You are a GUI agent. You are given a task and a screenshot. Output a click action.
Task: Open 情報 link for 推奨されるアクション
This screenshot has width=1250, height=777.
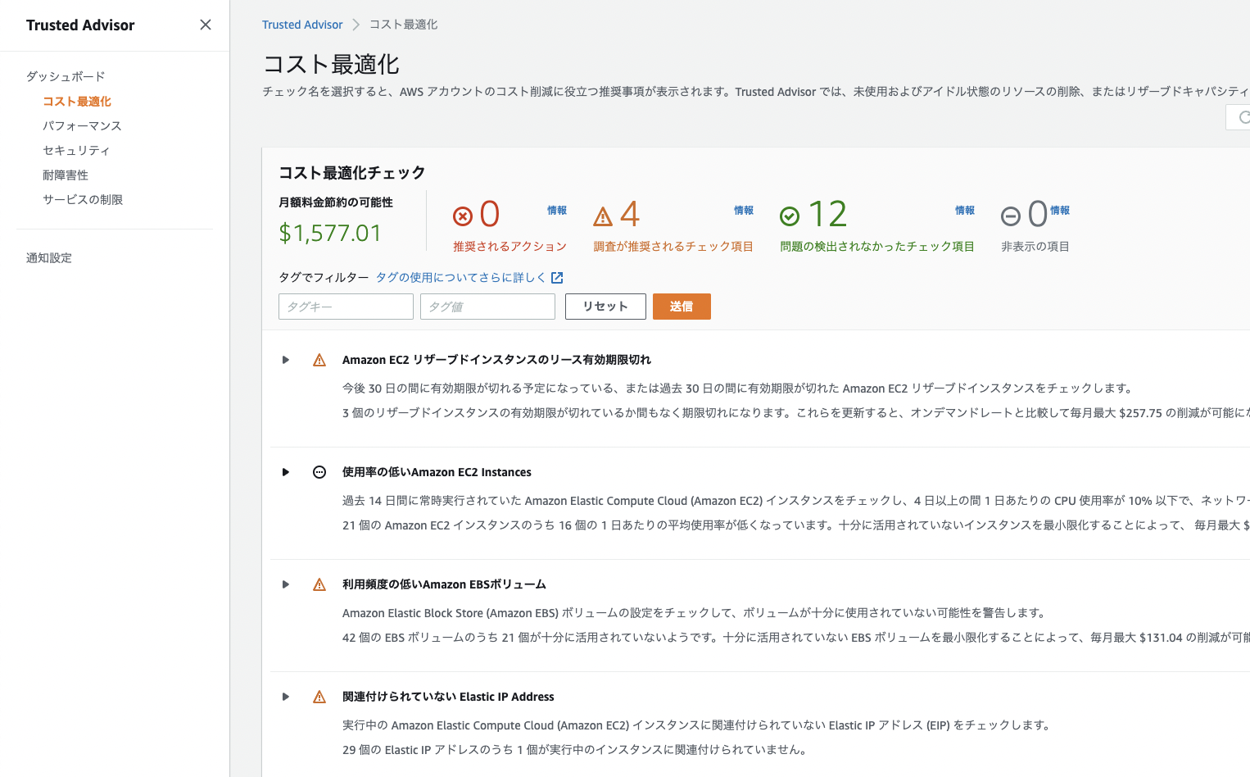click(x=557, y=211)
